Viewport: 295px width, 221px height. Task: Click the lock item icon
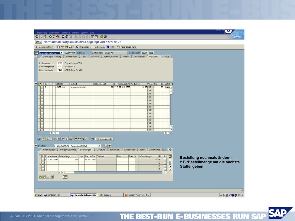[x=59, y=139]
